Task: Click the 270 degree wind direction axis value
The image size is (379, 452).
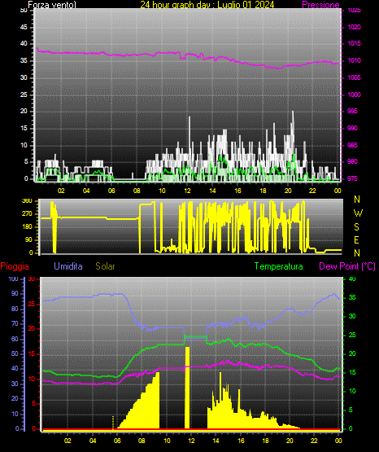Action: (x=28, y=214)
